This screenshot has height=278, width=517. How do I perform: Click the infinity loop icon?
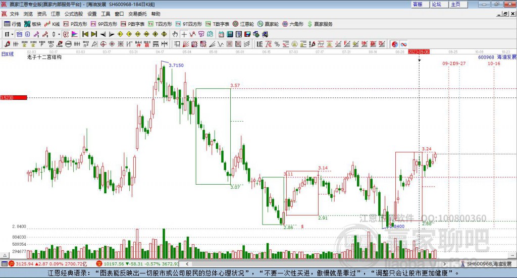(x=403, y=44)
